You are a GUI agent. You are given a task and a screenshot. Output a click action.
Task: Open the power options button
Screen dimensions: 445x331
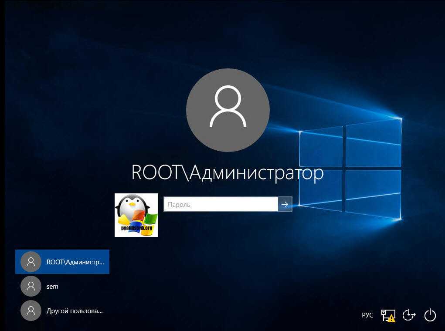(430, 315)
